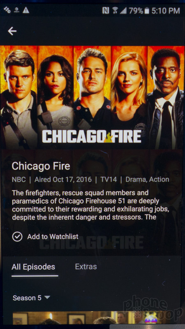Image resolution: width=185 pixels, height=329 pixels.
Task: Tap the Drama, Action genre label
Action: coord(147,179)
